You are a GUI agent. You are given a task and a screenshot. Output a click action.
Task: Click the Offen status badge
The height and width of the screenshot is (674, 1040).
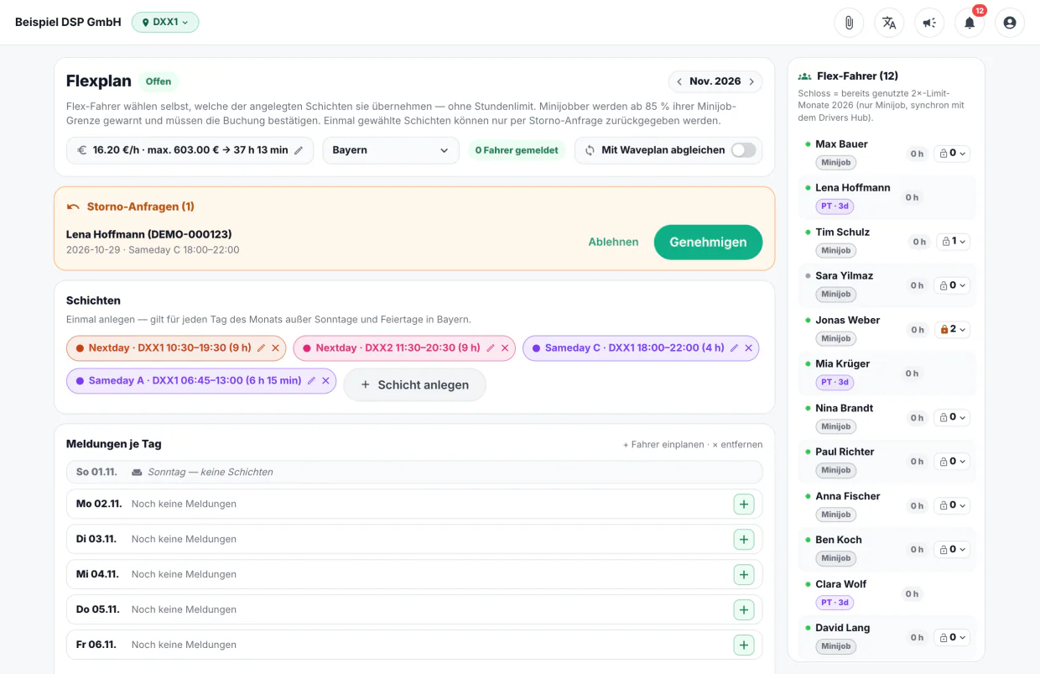tap(159, 81)
